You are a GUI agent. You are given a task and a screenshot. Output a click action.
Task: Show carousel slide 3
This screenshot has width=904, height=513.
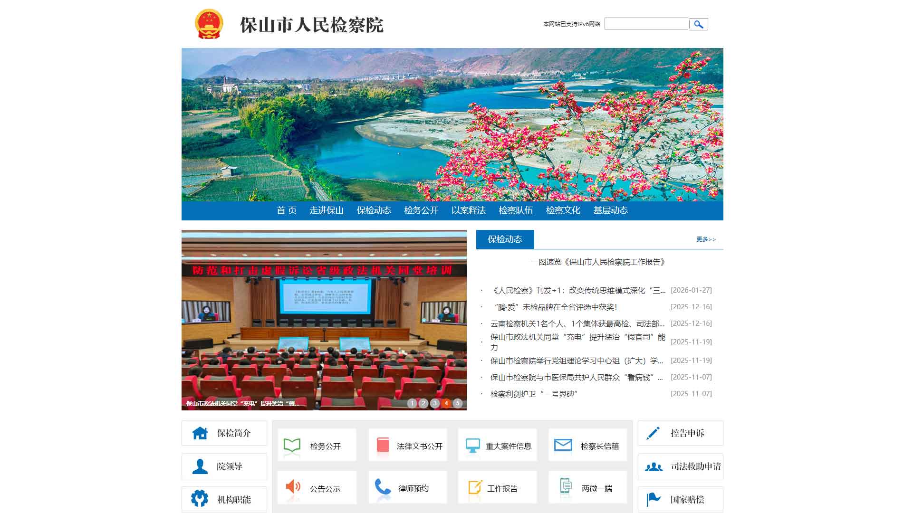point(435,403)
